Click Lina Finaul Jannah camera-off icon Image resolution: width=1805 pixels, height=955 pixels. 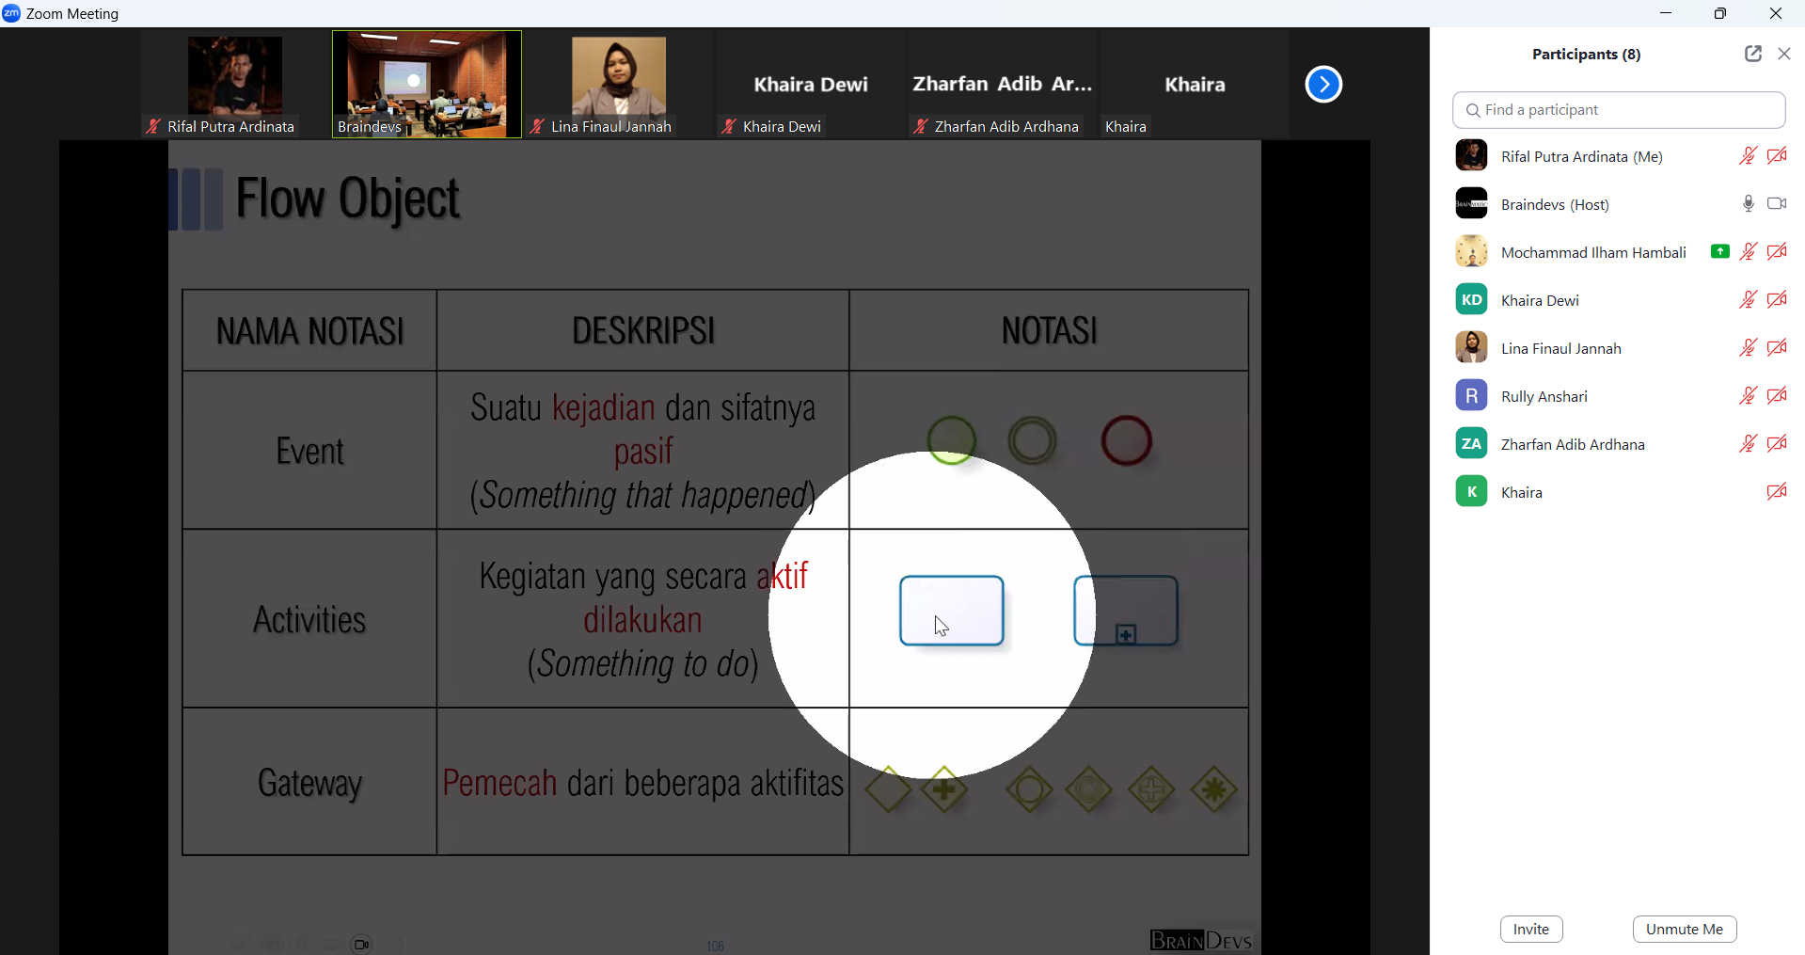(x=1777, y=348)
